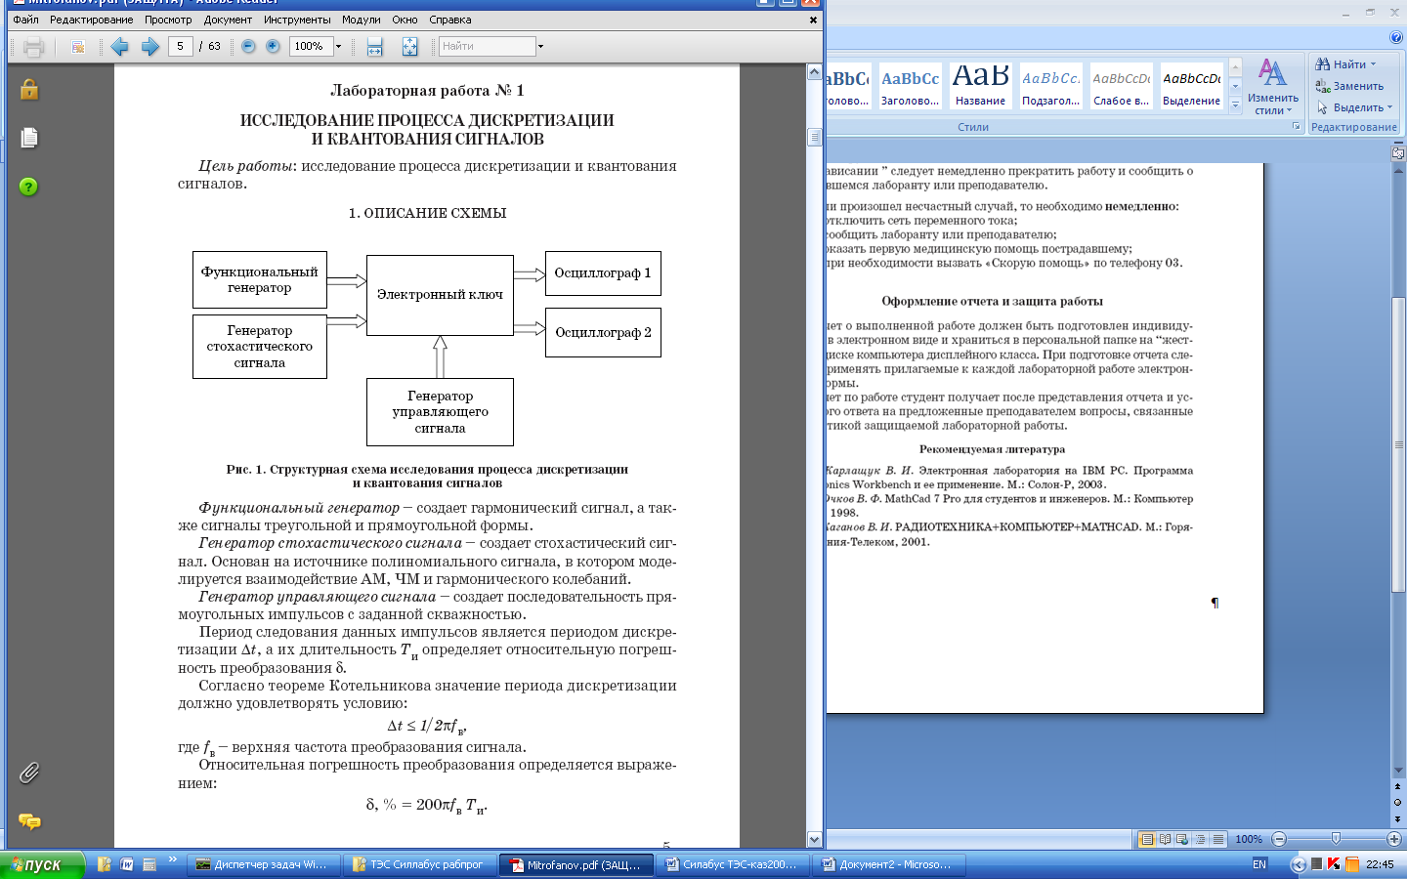
Task: Click the EN language indicator in tray
Action: (x=1259, y=864)
